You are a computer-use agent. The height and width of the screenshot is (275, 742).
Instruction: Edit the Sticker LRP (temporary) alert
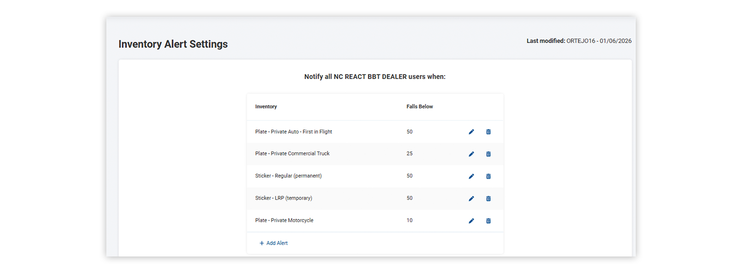point(471,199)
